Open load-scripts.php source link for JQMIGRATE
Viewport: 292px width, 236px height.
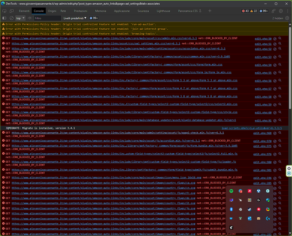[251, 128]
